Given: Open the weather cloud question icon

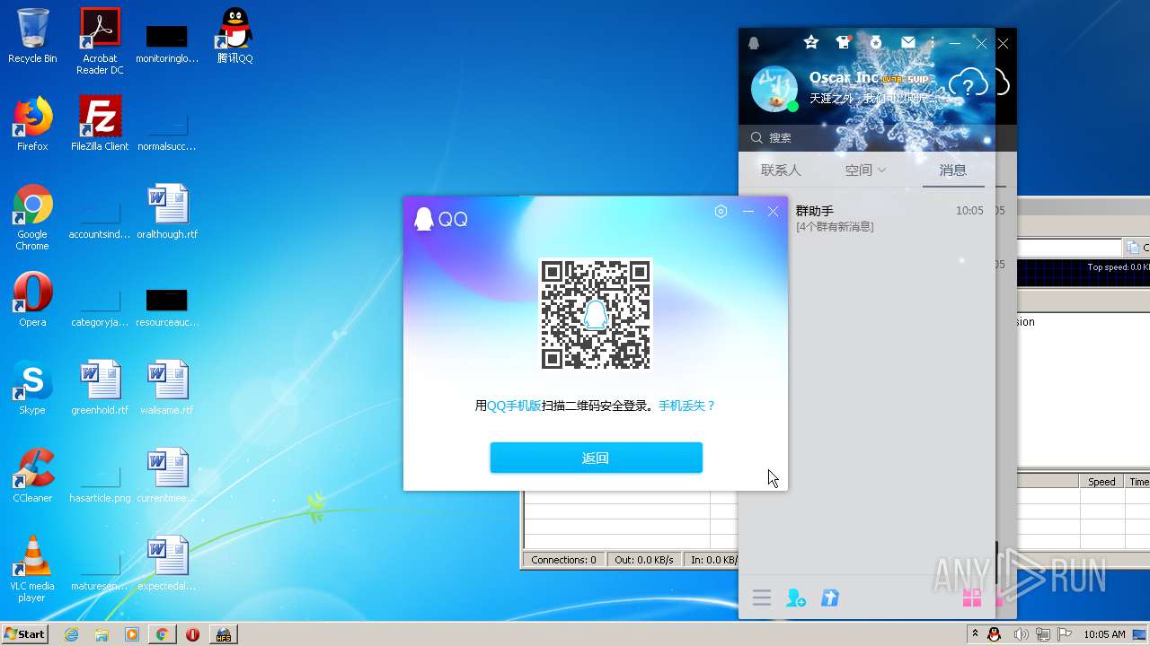Looking at the screenshot, I should coord(967,85).
